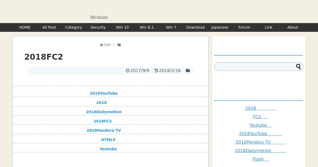The image size is (318, 167).
Task: Click the category folder icon in date bar
Action: tap(188, 71)
